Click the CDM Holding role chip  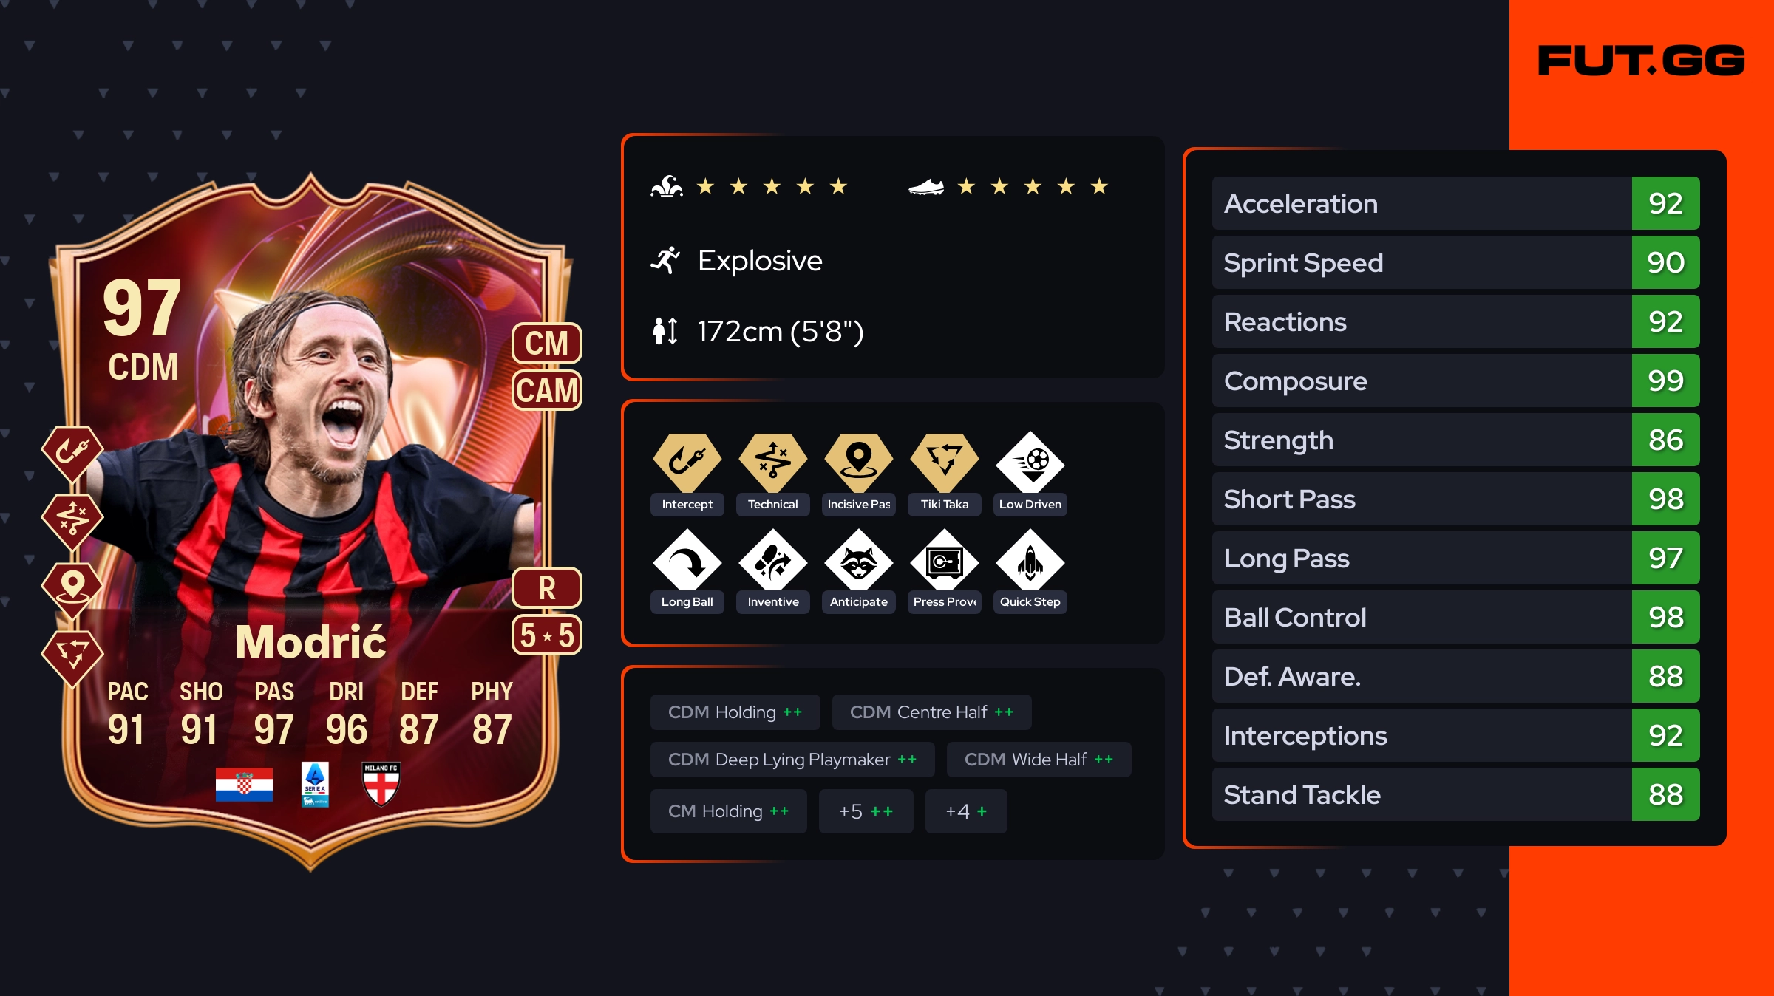(735, 712)
